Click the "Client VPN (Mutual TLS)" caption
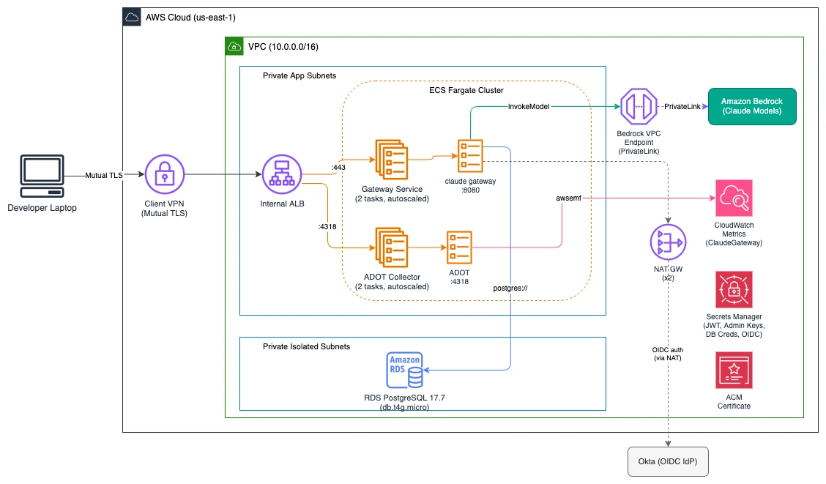 tap(164, 209)
